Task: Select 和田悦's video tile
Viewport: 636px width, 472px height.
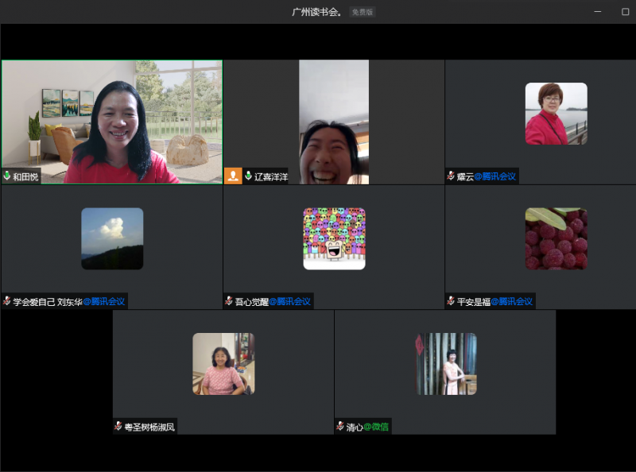Action: tap(111, 122)
